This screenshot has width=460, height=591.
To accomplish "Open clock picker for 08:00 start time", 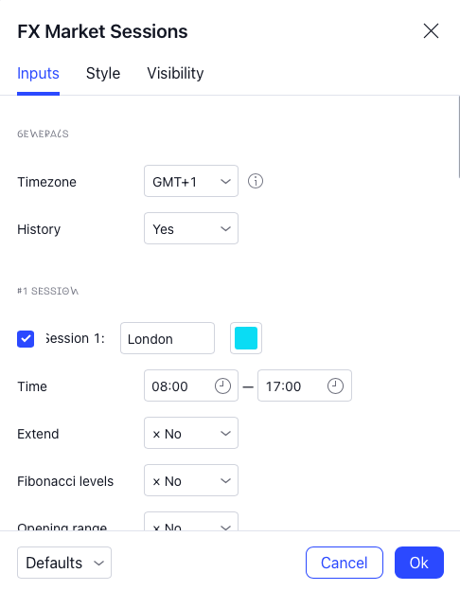I will point(222,386).
